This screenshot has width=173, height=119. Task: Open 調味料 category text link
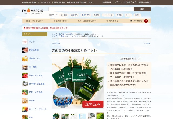click(32, 101)
